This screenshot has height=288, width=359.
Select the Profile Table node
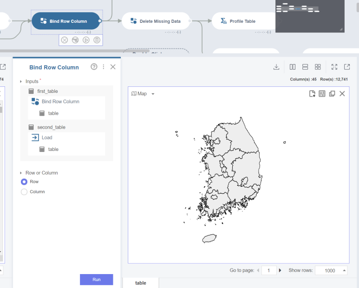tap(244, 21)
